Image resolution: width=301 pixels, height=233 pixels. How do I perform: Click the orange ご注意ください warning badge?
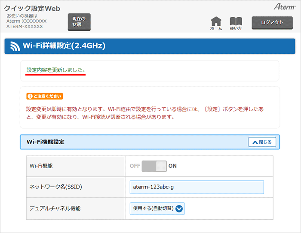[45, 96]
